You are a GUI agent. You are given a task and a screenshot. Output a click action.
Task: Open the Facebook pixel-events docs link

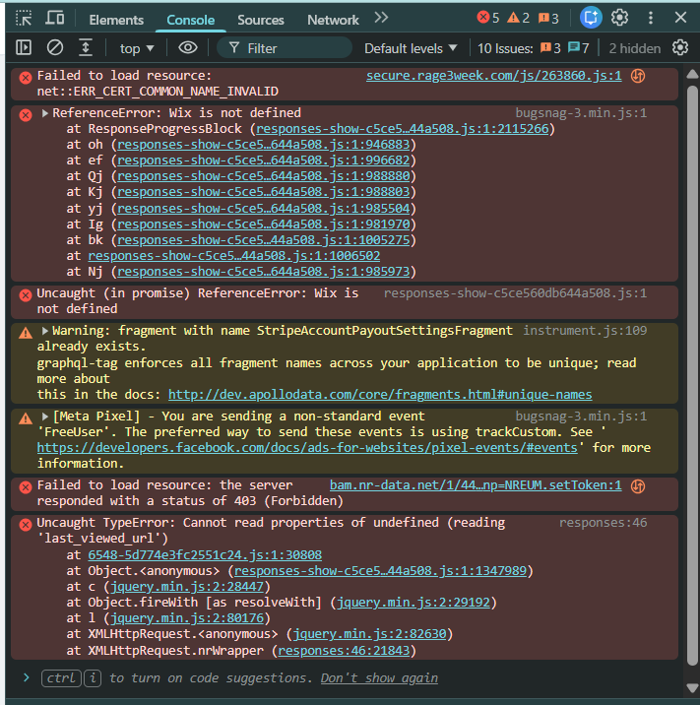point(307,448)
